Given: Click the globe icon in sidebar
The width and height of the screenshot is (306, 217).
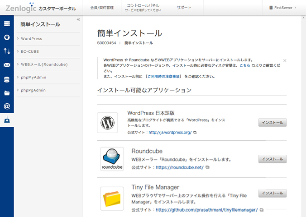Looking at the screenshot, I should [7, 37].
